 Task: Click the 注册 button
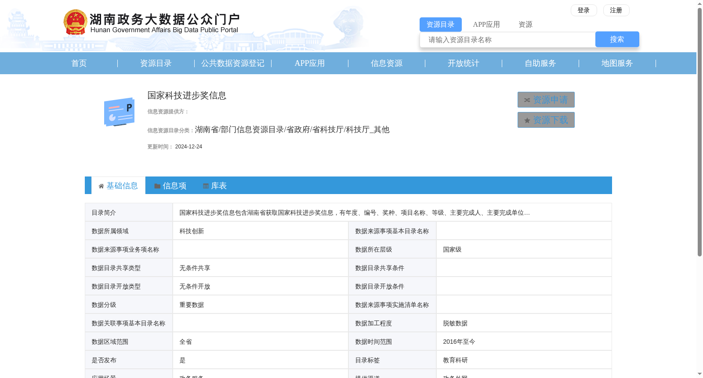(x=616, y=11)
